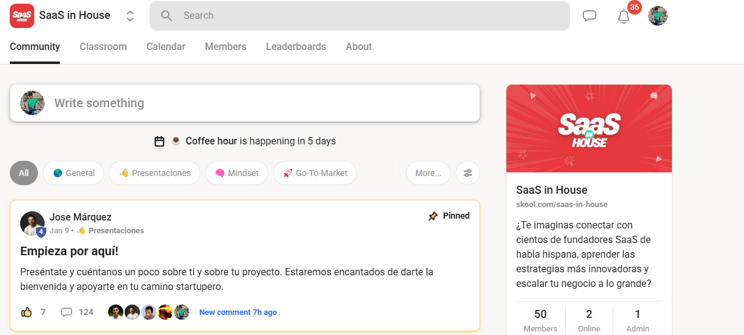View the 2 Online stat
The width and height of the screenshot is (744, 335).
click(589, 321)
